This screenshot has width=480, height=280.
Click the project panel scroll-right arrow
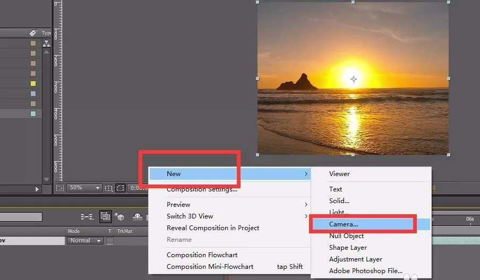[x=37, y=189]
